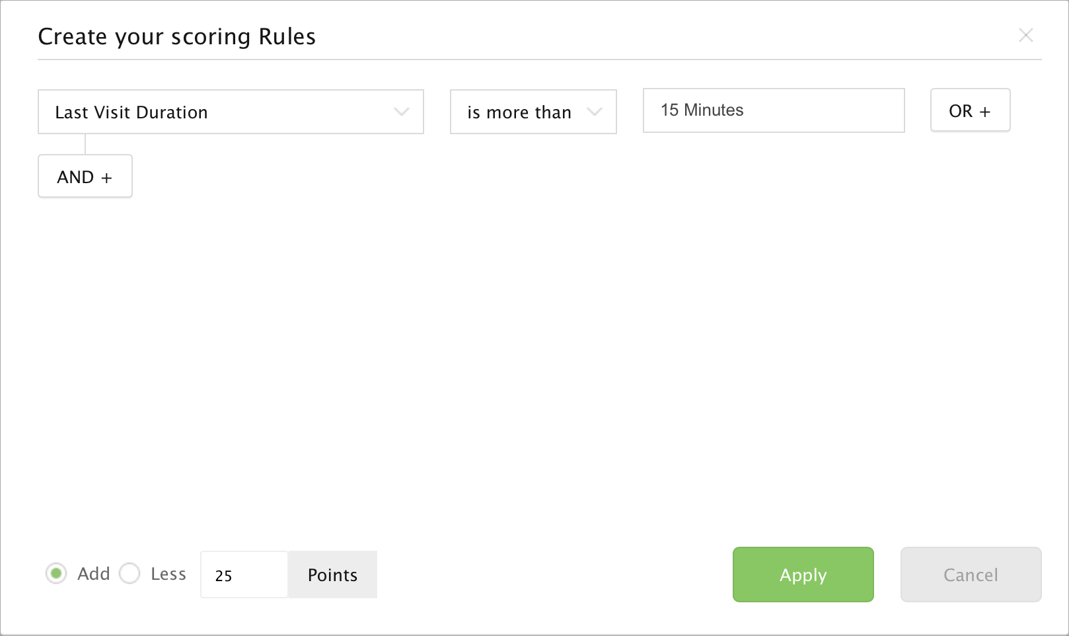
Task: Select the Add radio button
Action: (x=56, y=573)
